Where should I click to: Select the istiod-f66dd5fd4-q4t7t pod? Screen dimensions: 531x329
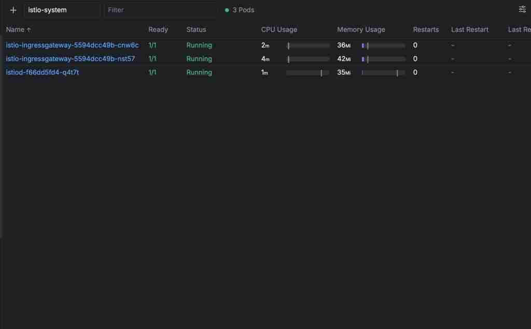pos(42,72)
